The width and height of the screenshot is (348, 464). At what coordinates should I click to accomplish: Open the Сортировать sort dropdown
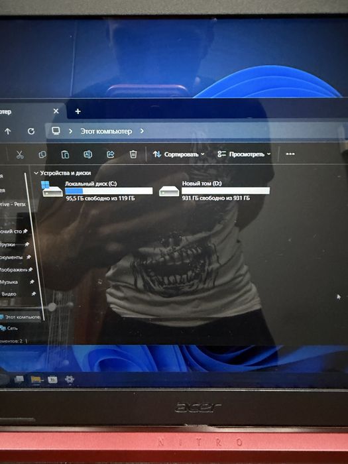tap(179, 154)
